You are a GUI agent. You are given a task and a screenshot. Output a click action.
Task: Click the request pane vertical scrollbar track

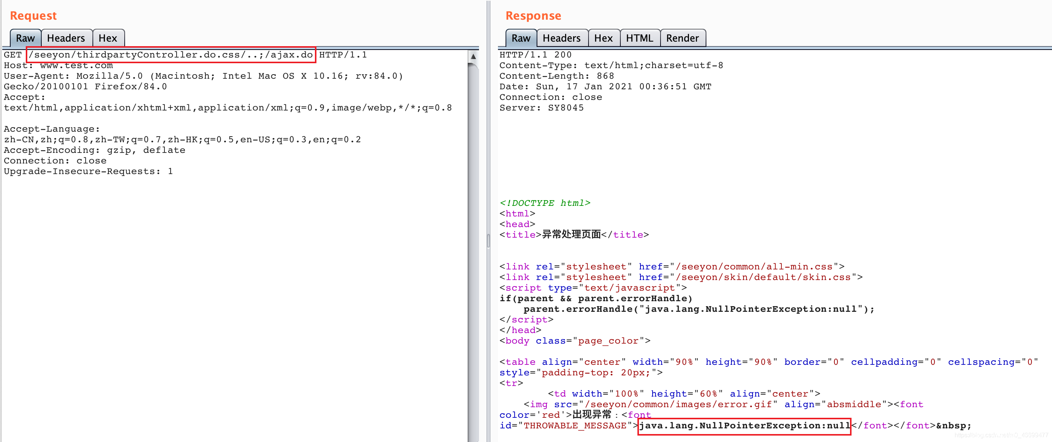(x=473, y=244)
